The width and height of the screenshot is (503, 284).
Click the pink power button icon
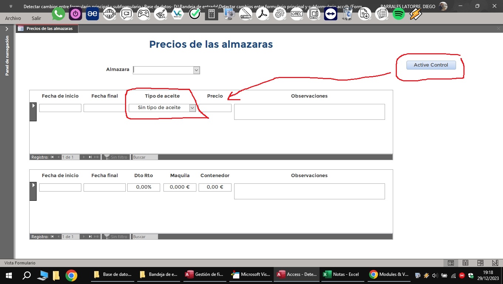coord(75,14)
